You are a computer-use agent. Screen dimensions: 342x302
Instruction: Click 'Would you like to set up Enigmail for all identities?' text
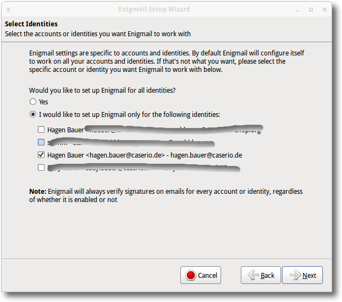point(102,90)
